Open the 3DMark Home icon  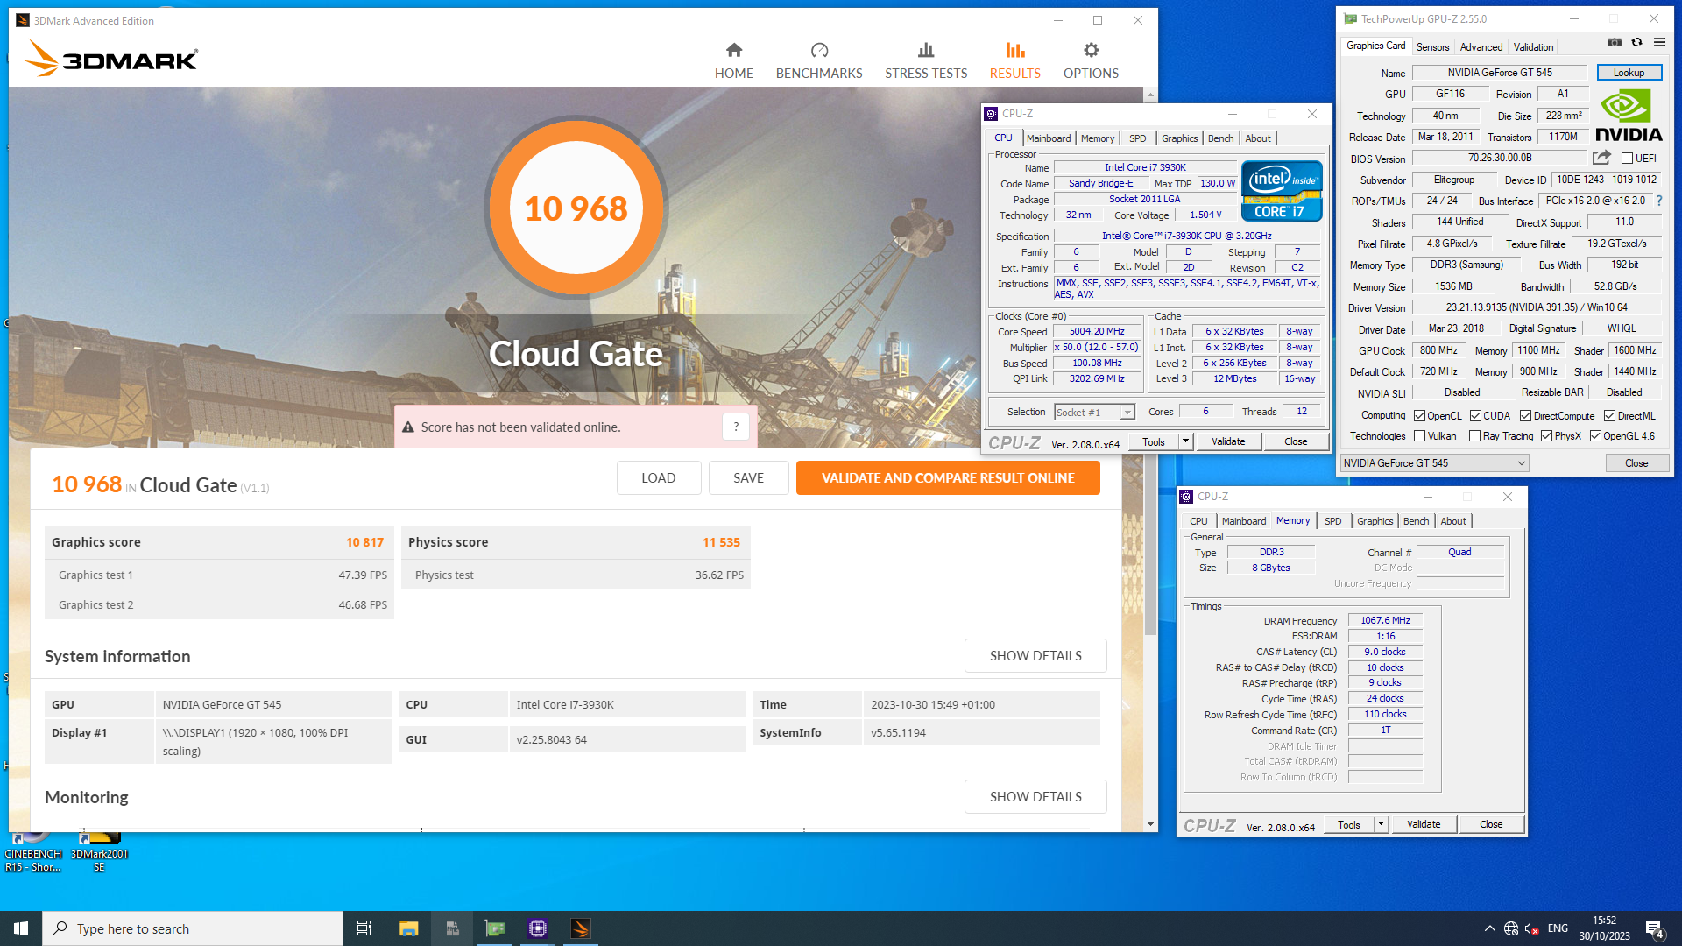pos(734,50)
